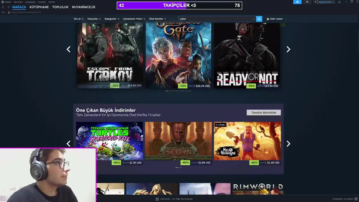This screenshot has width=359, height=202.
Task: Click the -50% Ready or Not discount badge
Action: pos(251,86)
